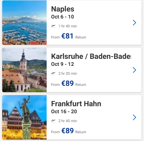Select the Naples harbor photo
The height and width of the screenshot is (141, 144).
pos(24,23)
